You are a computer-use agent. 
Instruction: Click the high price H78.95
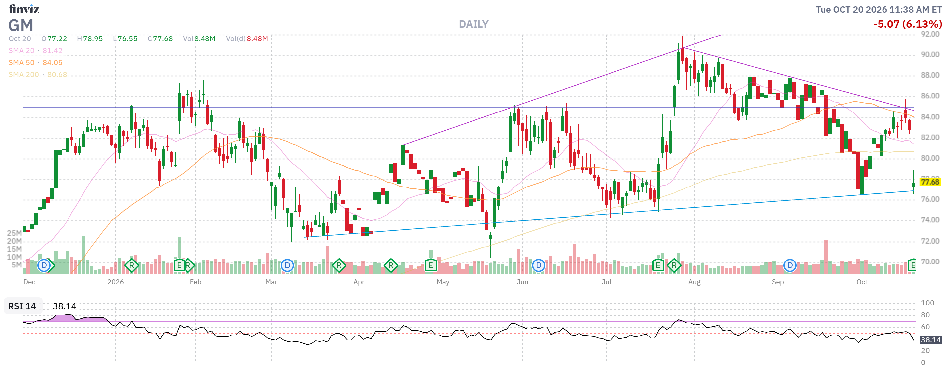point(90,39)
